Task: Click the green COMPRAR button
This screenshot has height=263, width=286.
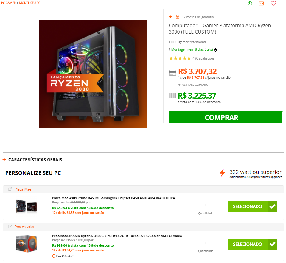Action: point(226,117)
